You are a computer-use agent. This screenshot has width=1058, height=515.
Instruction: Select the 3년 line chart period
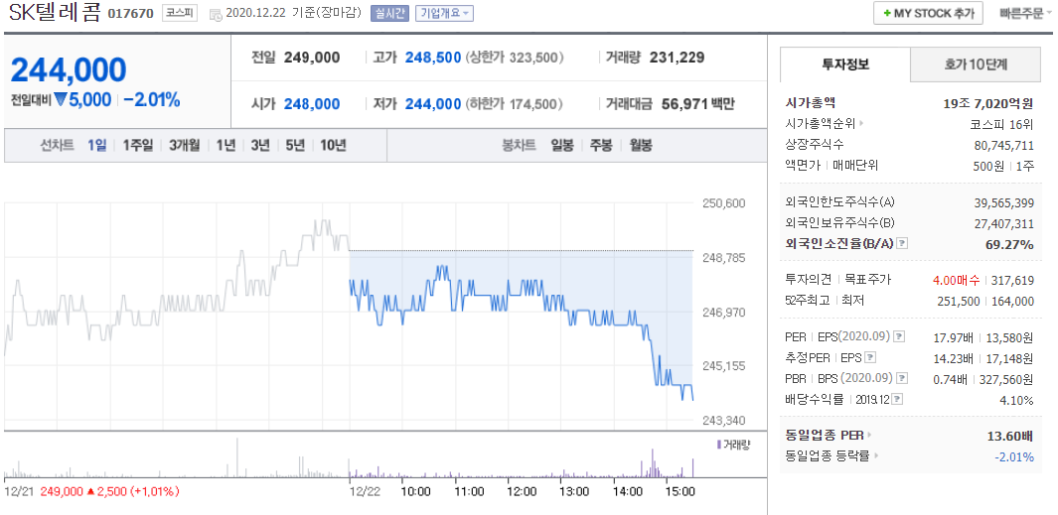(260, 145)
